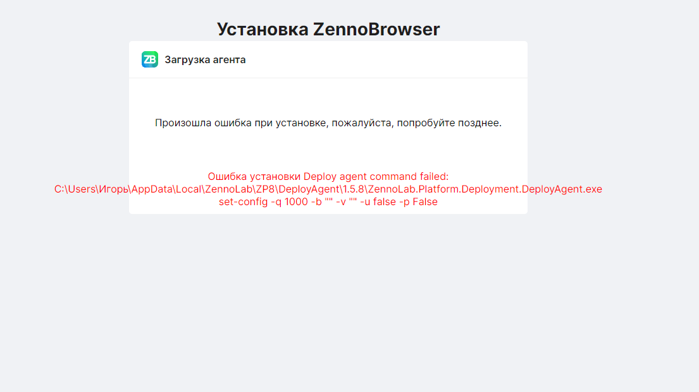
Task: Click the green ZB ZennoBrowser logo icon
Action: 150,59
